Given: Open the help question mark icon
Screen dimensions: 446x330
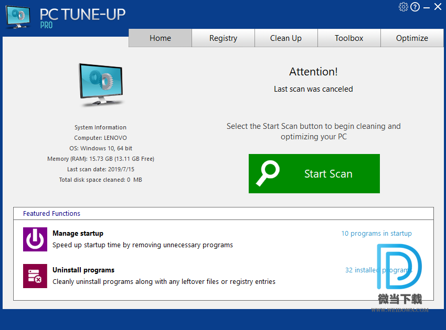Looking at the screenshot, I should coord(415,7).
